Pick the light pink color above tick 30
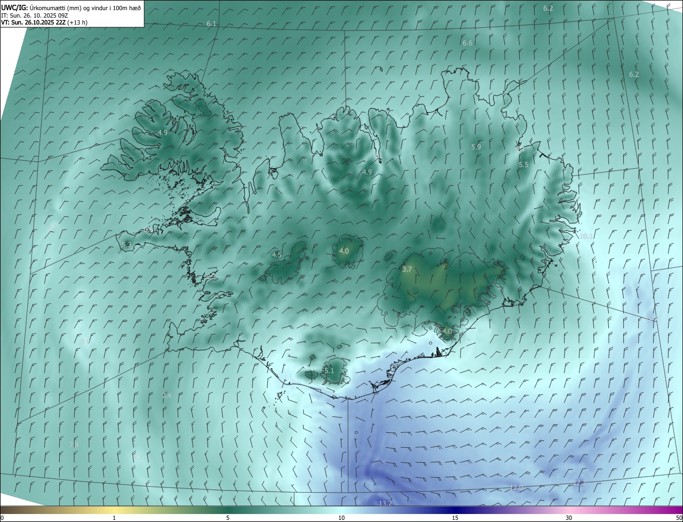This screenshot has width=683, height=522. coord(569,510)
